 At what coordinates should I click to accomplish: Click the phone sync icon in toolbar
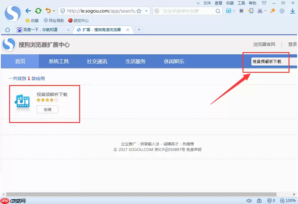tap(251, 11)
